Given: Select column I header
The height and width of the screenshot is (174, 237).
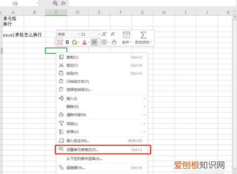Looking at the screenshot, I should pyautogui.click(x=185, y=12).
